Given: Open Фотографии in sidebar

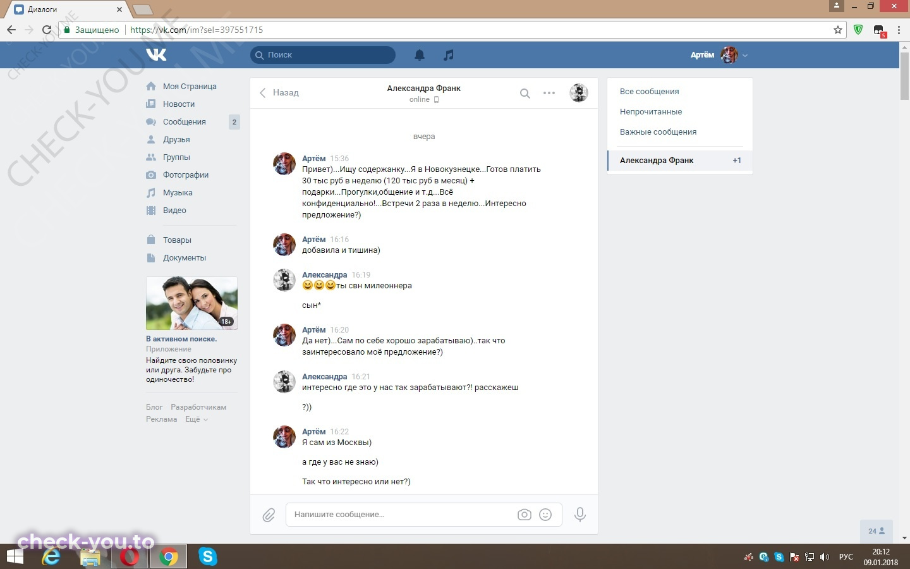Looking at the screenshot, I should point(186,175).
